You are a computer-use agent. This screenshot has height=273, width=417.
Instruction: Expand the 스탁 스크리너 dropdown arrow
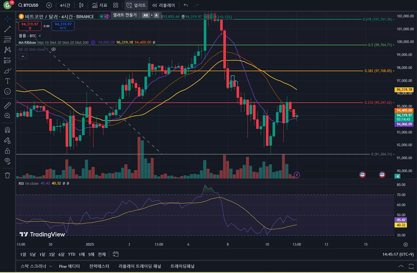(51, 266)
